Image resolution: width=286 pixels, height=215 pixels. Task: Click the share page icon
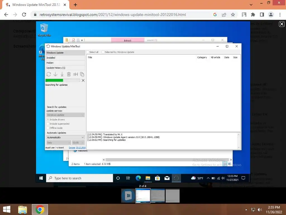pos(224,15)
